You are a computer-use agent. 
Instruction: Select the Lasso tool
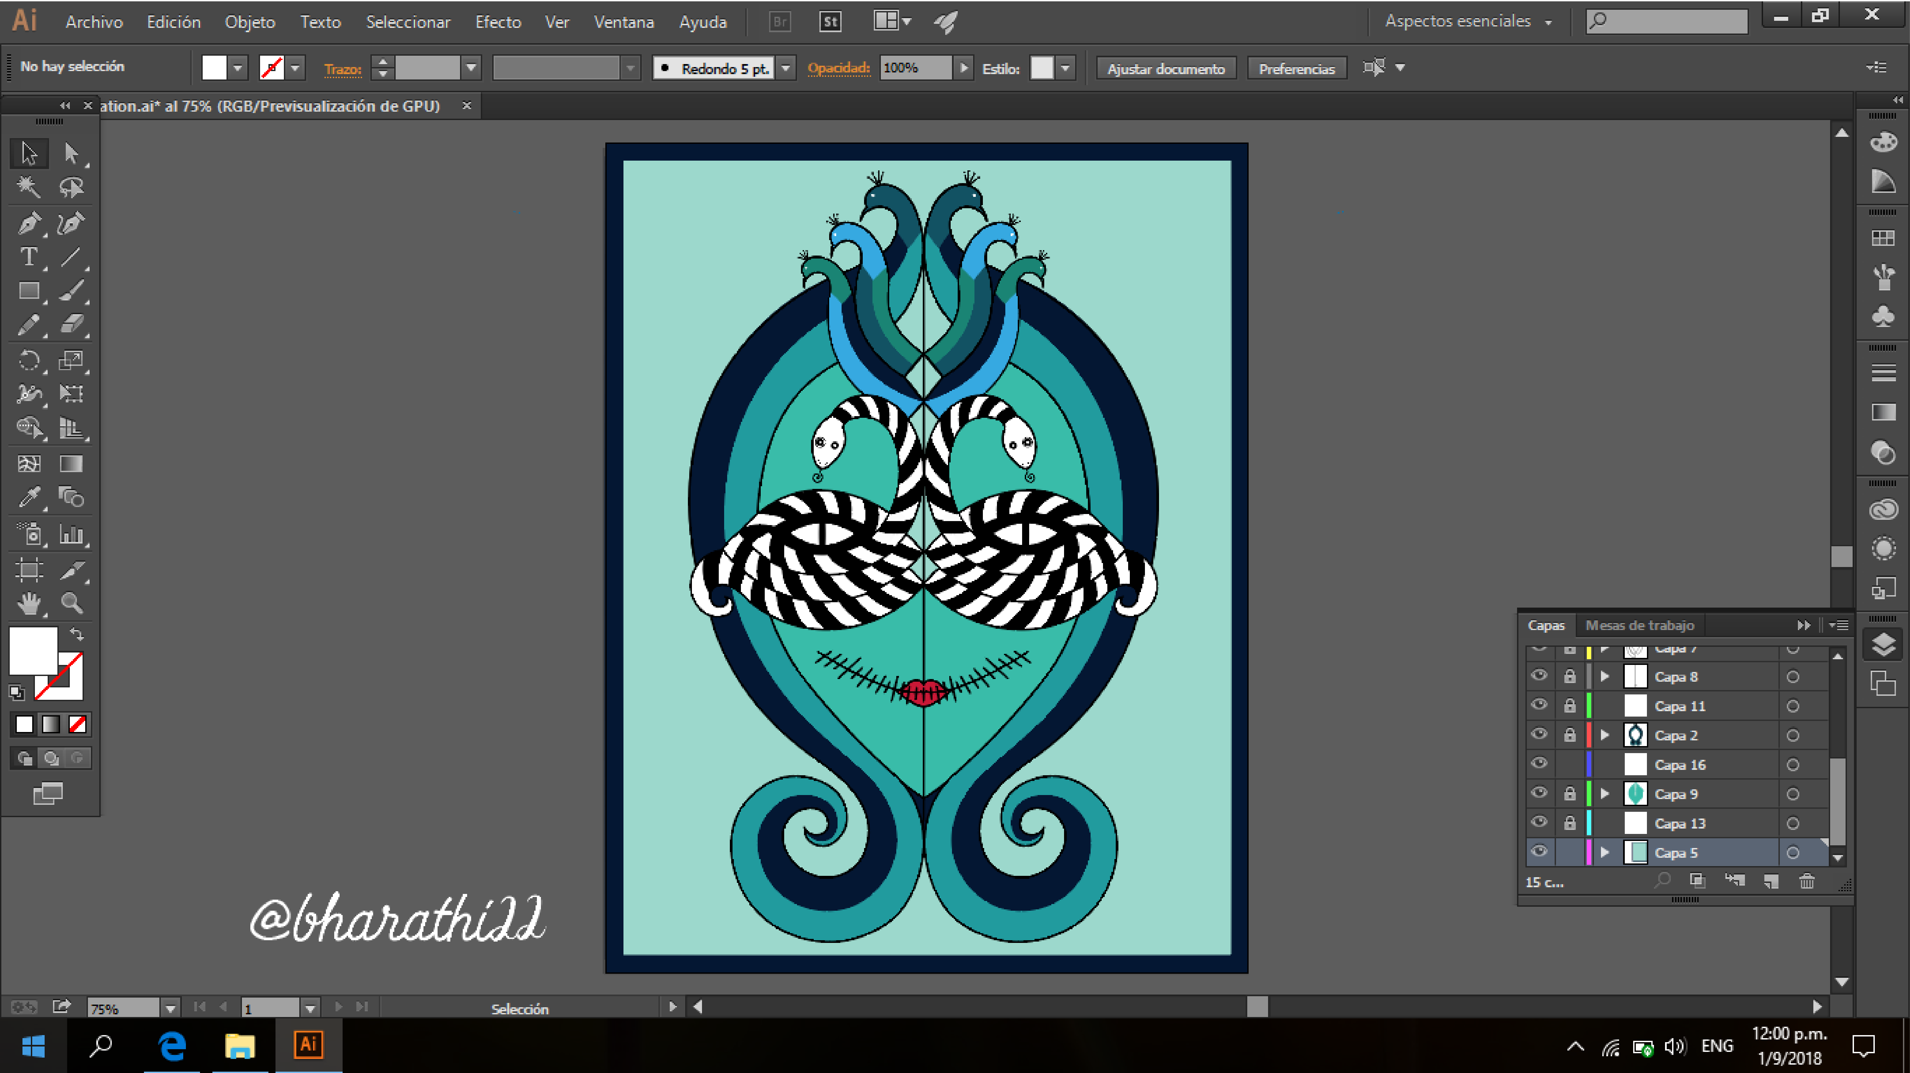point(71,187)
